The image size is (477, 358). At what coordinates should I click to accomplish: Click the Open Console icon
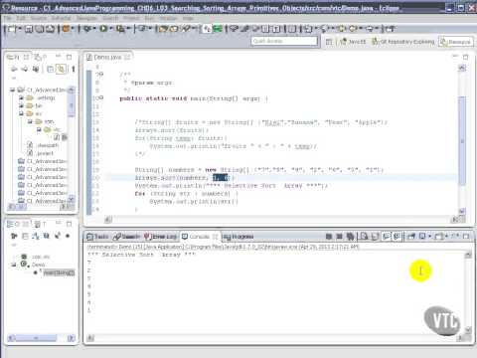pyautogui.click(x=439, y=237)
